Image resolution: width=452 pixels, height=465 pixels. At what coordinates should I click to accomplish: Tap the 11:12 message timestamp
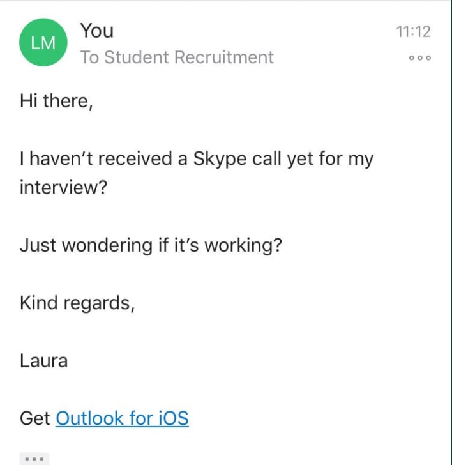click(413, 31)
